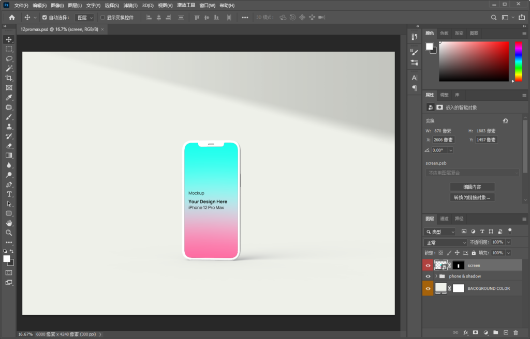Click the X position input field
Screen dimensions: 530x339
(443, 140)
